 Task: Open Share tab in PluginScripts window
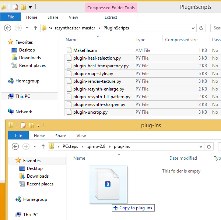(53, 17)
